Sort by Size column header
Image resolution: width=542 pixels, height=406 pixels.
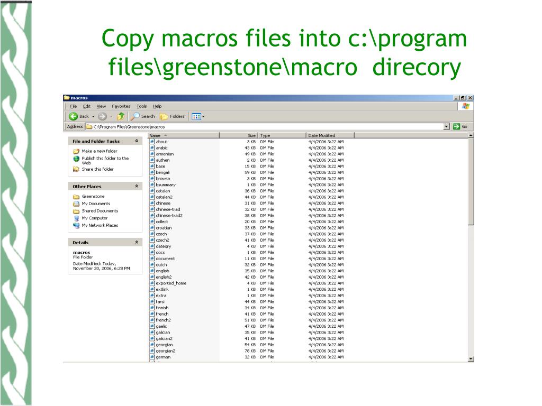[x=239, y=135]
